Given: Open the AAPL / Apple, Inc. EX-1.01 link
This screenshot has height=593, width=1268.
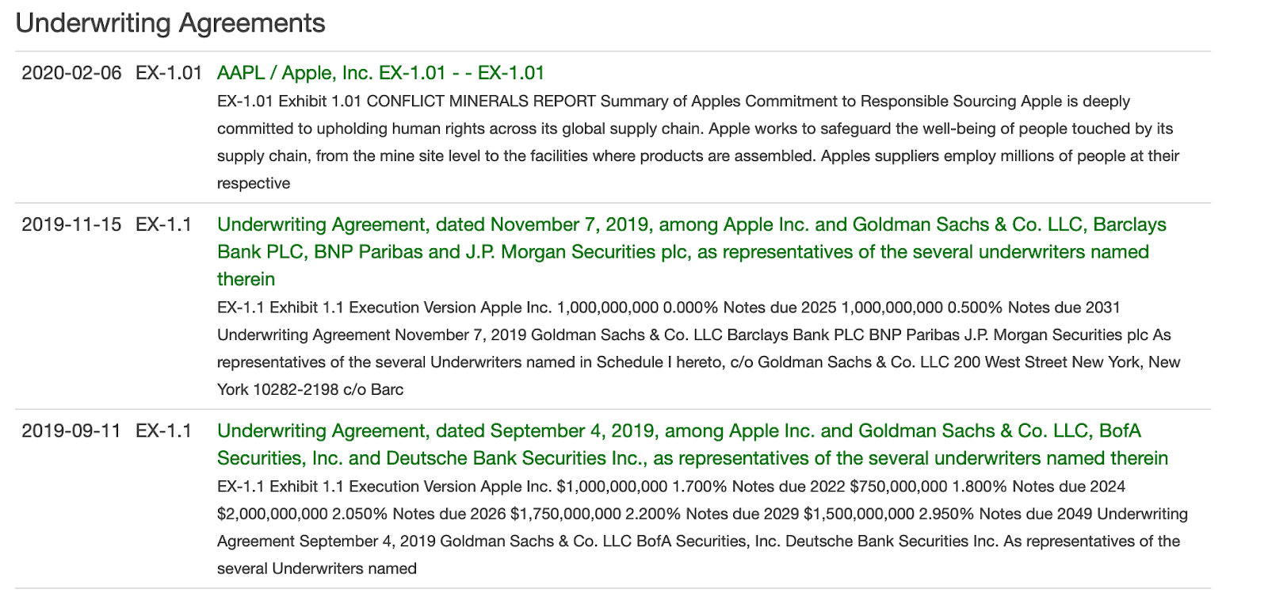Looking at the screenshot, I should (380, 73).
